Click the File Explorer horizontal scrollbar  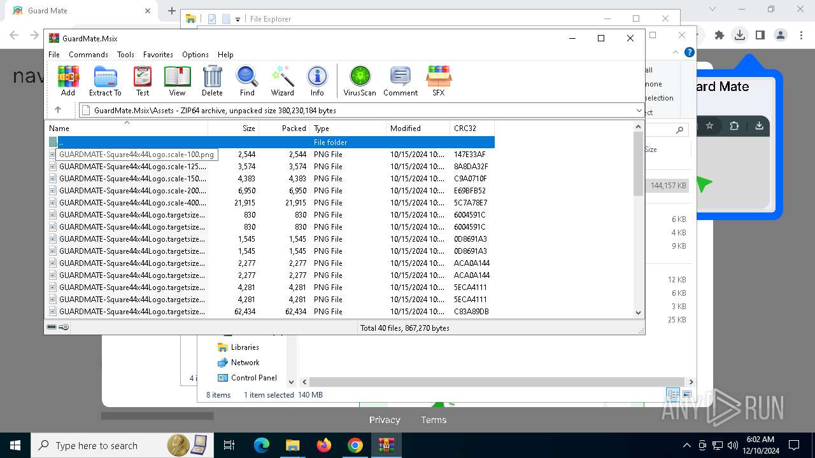497,382
